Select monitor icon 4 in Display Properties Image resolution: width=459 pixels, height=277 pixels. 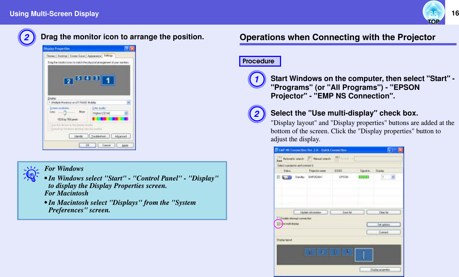pyautogui.click(x=87, y=78)
